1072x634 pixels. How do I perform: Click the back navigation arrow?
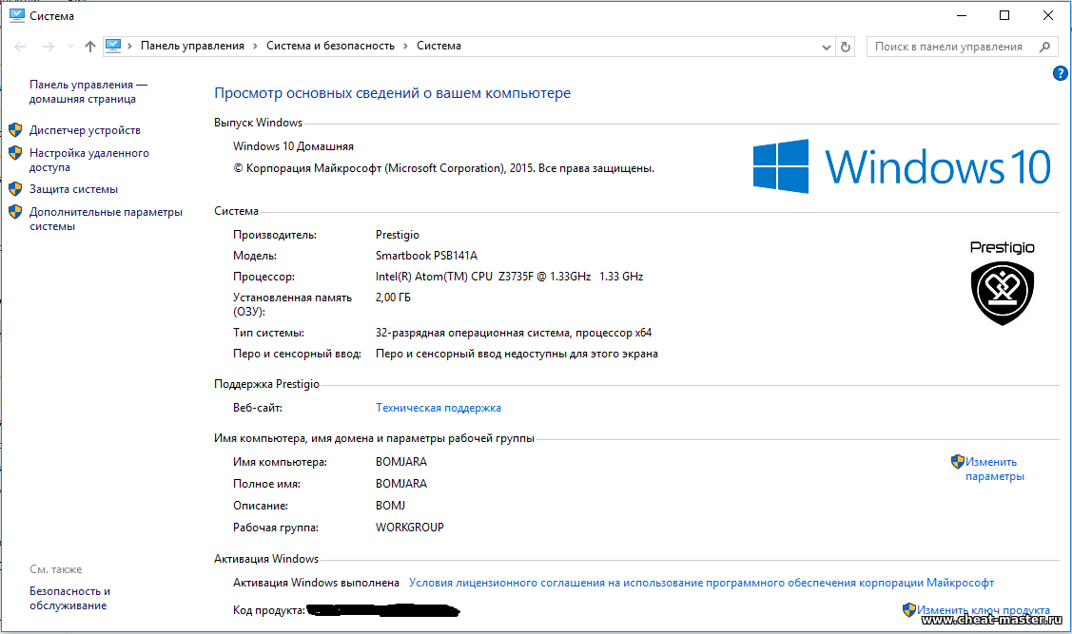coord(21,47)
